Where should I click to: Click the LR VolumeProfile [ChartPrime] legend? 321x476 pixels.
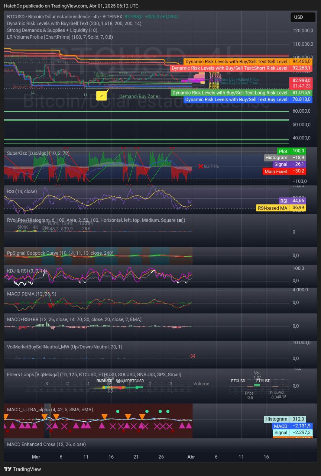coord(60,37)
